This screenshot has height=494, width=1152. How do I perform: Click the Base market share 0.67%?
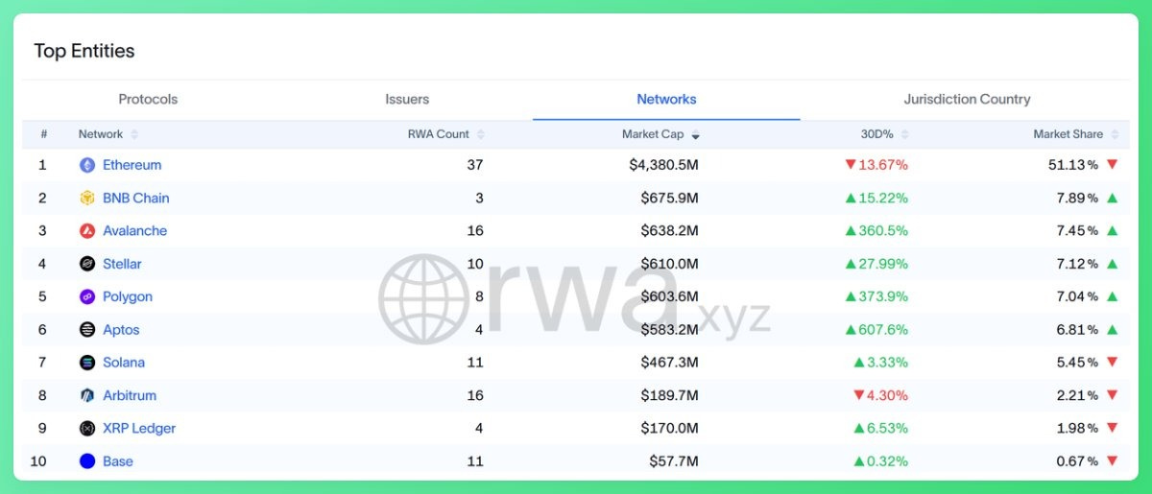[1078, 461]
